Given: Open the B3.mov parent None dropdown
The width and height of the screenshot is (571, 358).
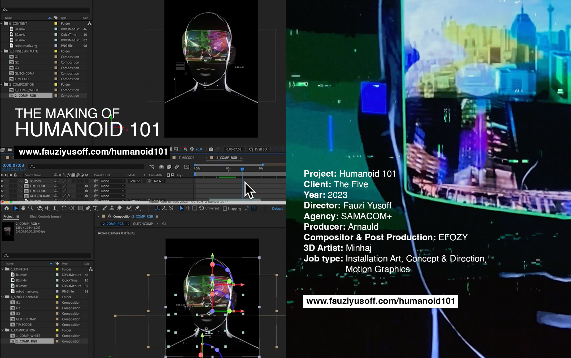Looking at the screenshot, I should [x=112, y=181].
